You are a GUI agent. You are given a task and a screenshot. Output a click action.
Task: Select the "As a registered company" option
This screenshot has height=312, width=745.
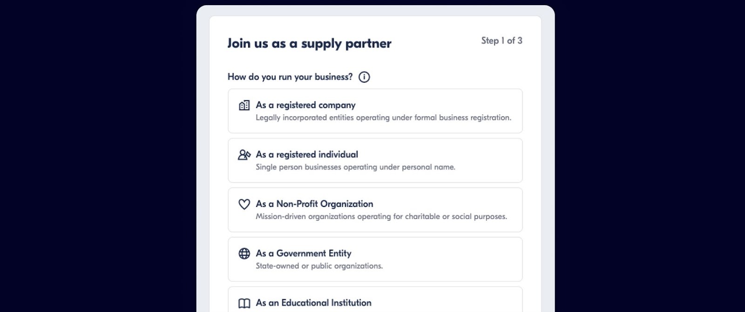305,105
